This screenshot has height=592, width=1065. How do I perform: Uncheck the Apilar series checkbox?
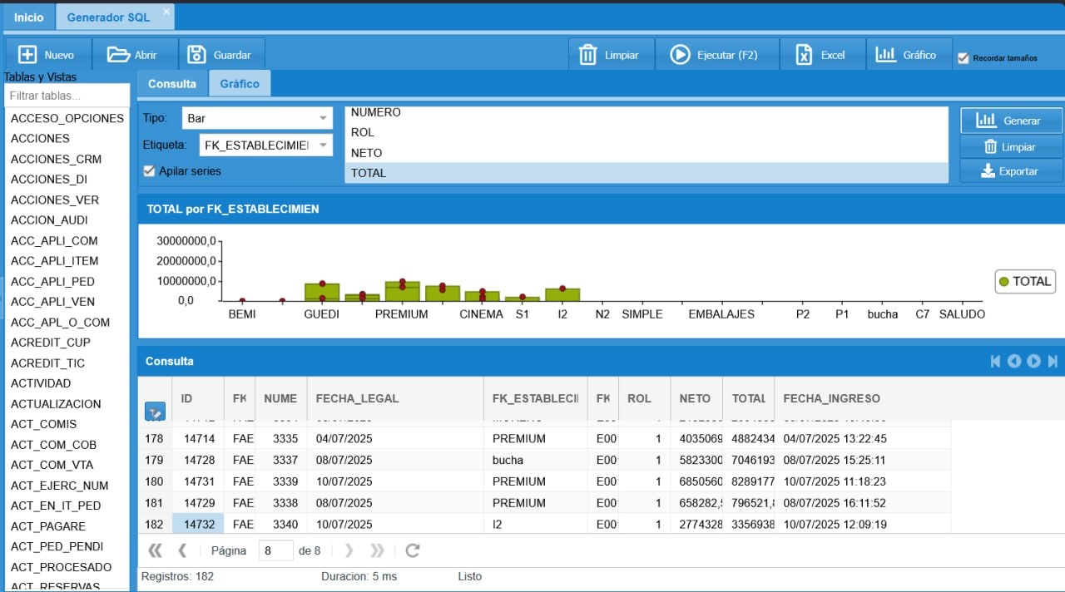pyautogui.click(x=149, y=170)
